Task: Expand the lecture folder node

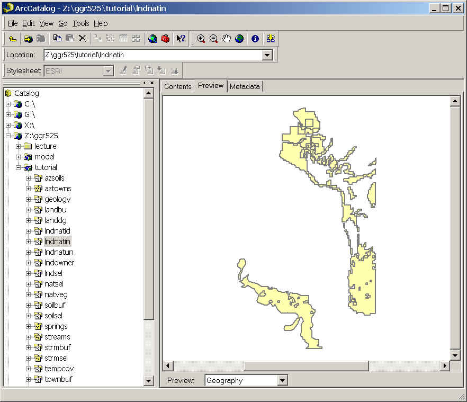Action: [x=19, y=146]
